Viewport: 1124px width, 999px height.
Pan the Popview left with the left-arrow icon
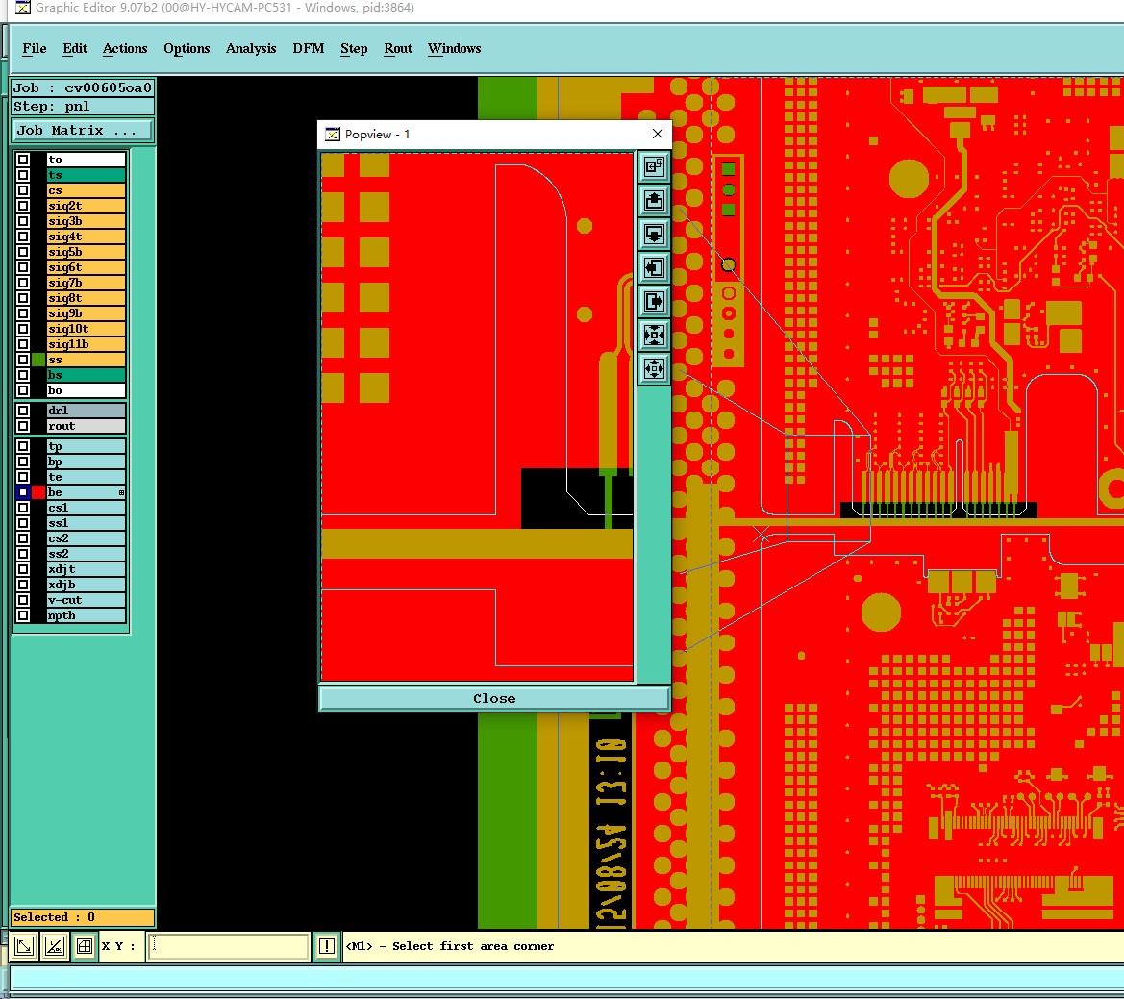[654, 268]
